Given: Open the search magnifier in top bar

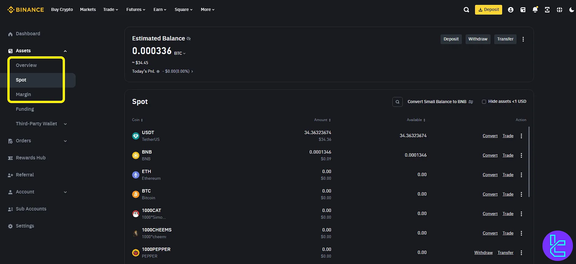Looking at the screenshot, I should pos(466,10).
